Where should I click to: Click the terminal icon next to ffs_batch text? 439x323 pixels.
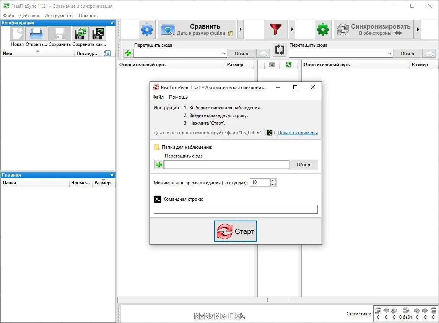pos(269,133)
